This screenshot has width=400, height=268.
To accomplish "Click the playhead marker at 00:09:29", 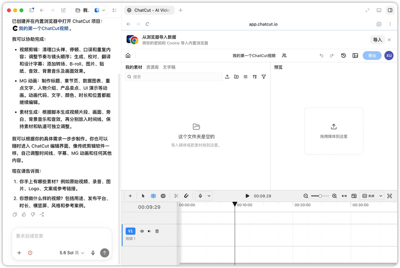I will (x=235, y=204).
